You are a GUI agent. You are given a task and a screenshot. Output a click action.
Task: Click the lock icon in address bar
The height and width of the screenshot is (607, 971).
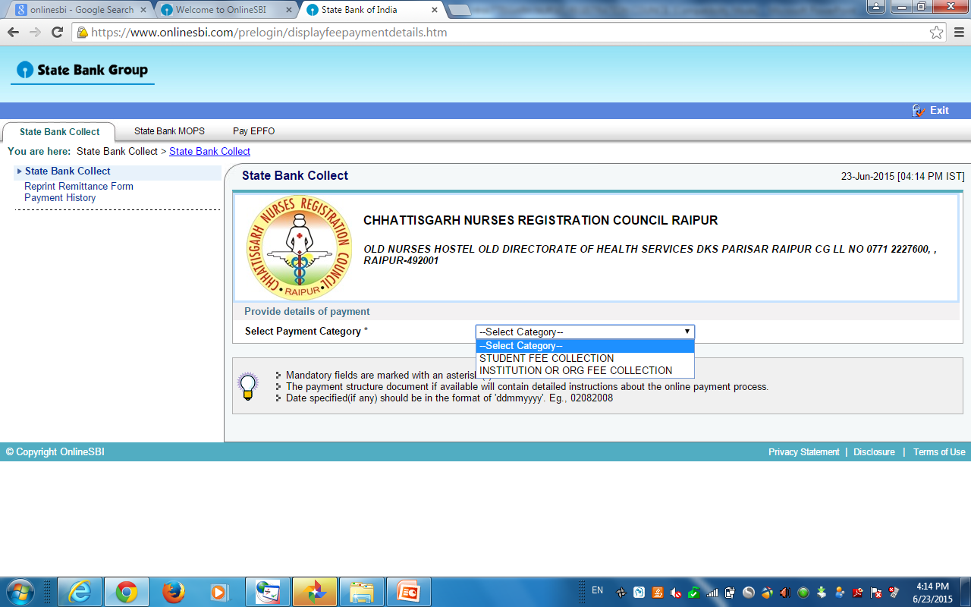(83, 33)
